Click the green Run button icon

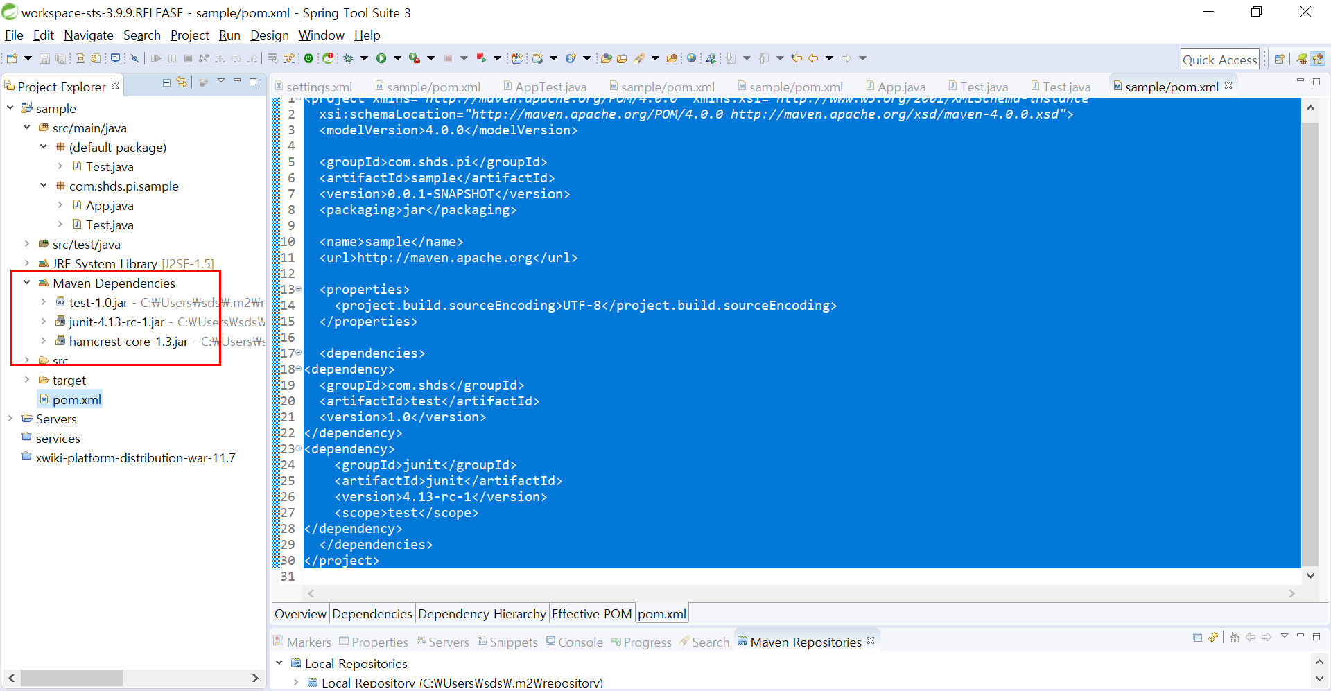[x=381, y=58]
